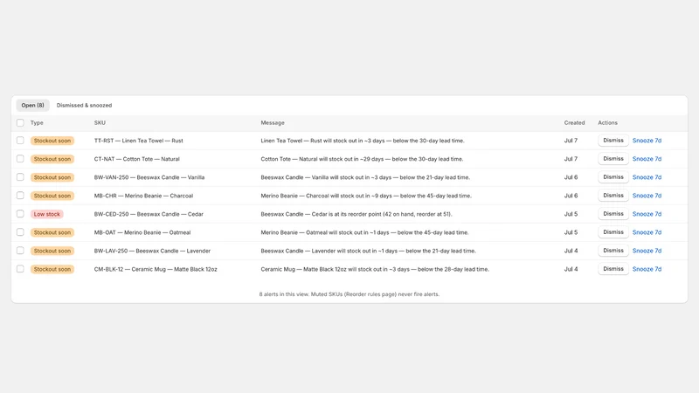Snooze 7d the Beeswax Candle Cedar alert
The height and width of the screenshot is (393, 699).
(647, 214)
